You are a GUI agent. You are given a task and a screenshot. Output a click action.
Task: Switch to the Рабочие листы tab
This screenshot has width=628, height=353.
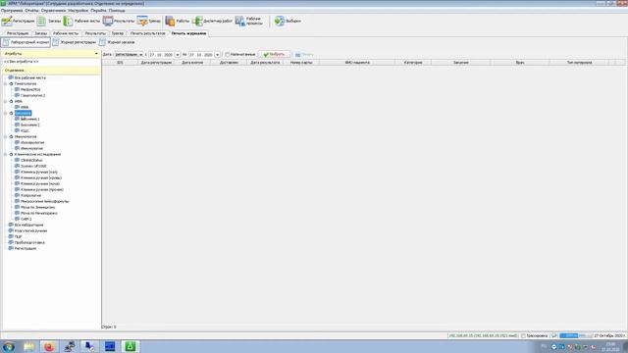pos(66,33)
